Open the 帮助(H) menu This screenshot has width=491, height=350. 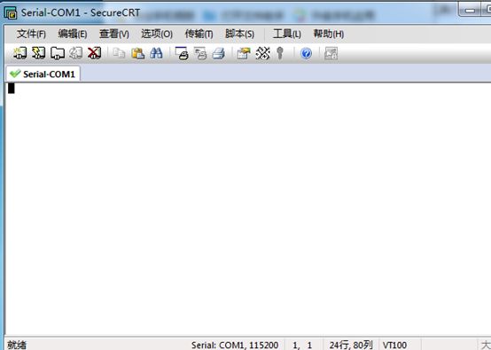329,34
